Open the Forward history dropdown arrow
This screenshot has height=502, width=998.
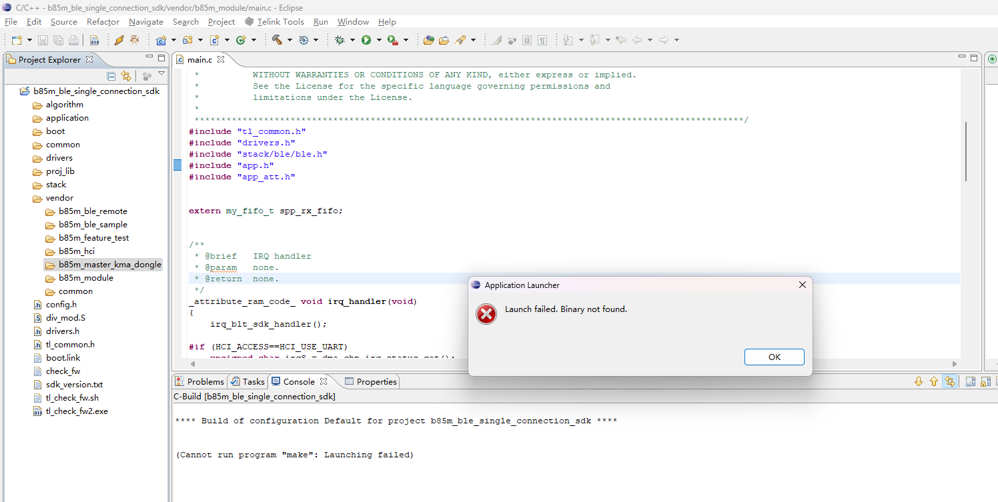coord(676,40)
